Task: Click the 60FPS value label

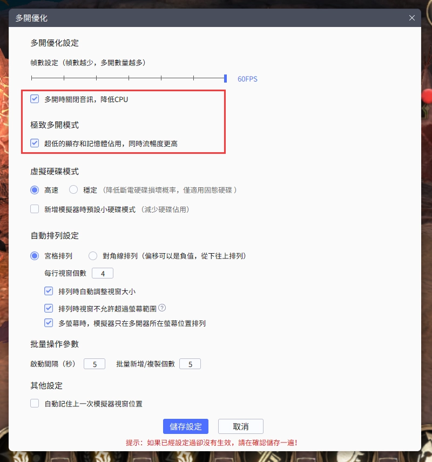Action: 247,79
